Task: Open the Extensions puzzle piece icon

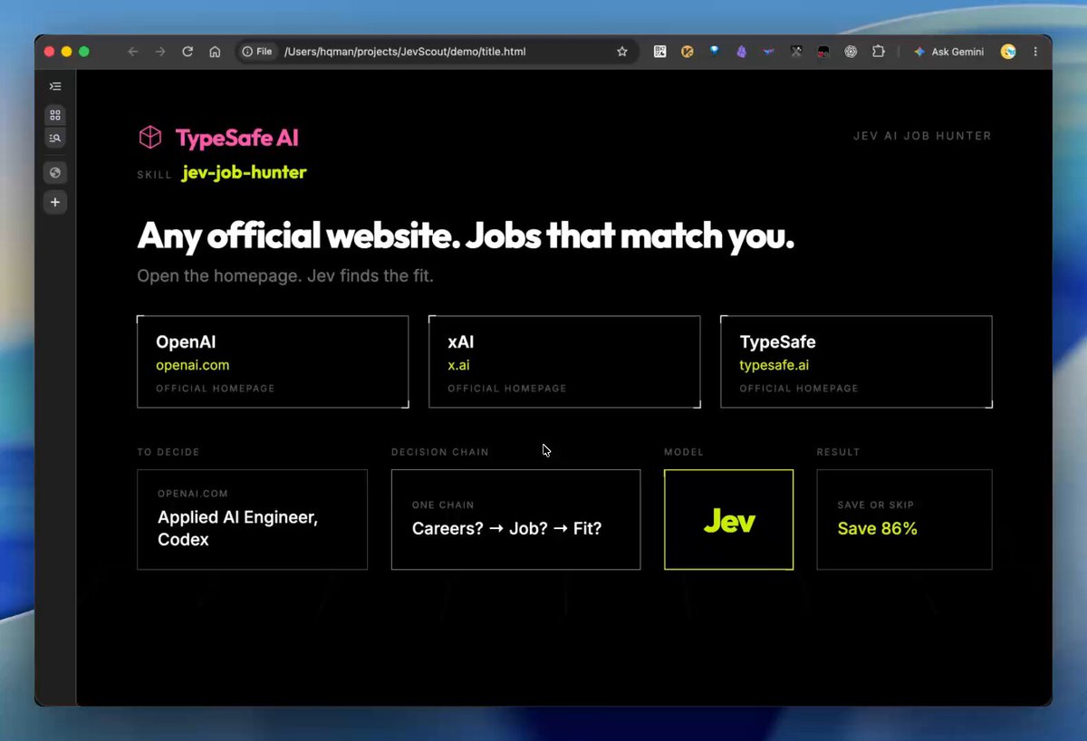Action: coord(878,52)
